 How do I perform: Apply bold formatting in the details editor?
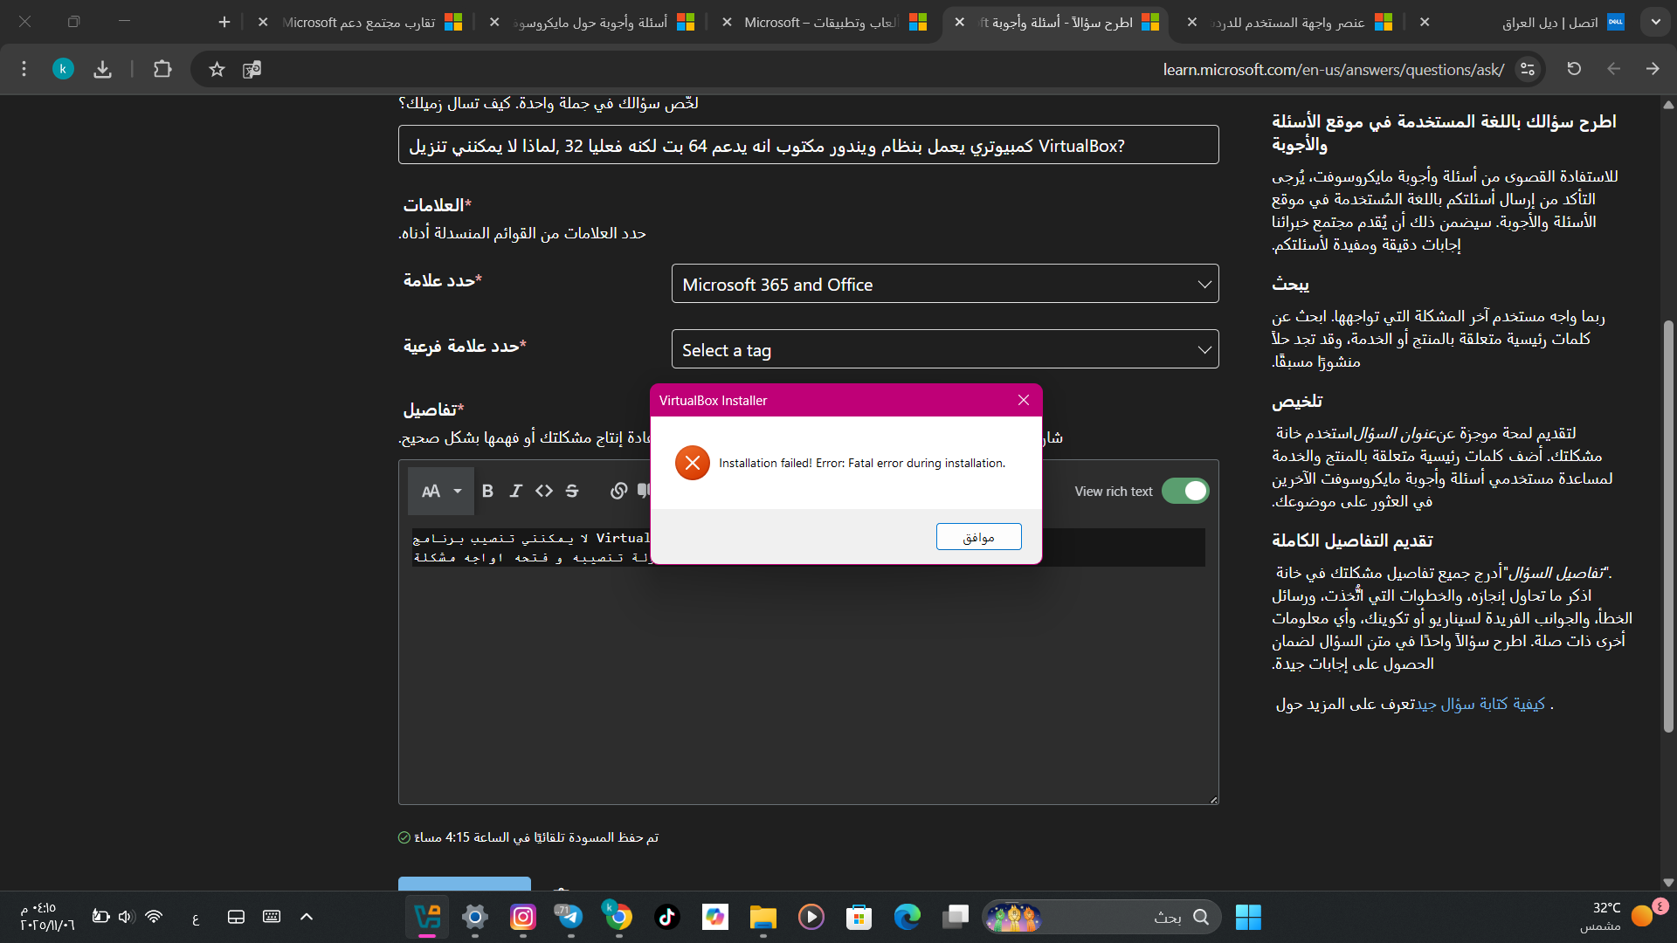[487, 491]
